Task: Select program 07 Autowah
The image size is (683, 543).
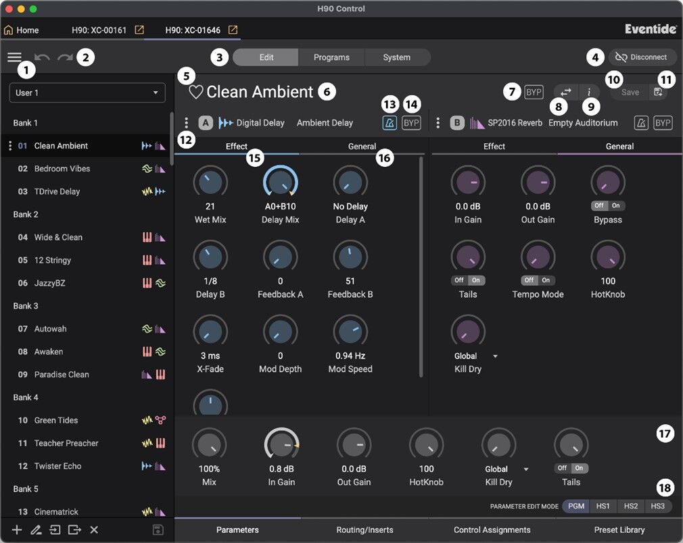Action: (87, 329)
